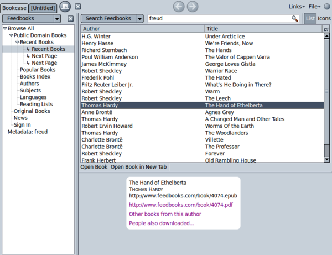The height and width of the screenshot is (255, 332).
Task: Select Sign In in the tree
Action: click(22, 125)
